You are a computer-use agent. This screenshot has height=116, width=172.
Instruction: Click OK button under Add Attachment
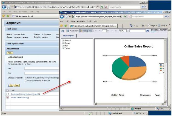pyautogui.click(x=11, y=85)
